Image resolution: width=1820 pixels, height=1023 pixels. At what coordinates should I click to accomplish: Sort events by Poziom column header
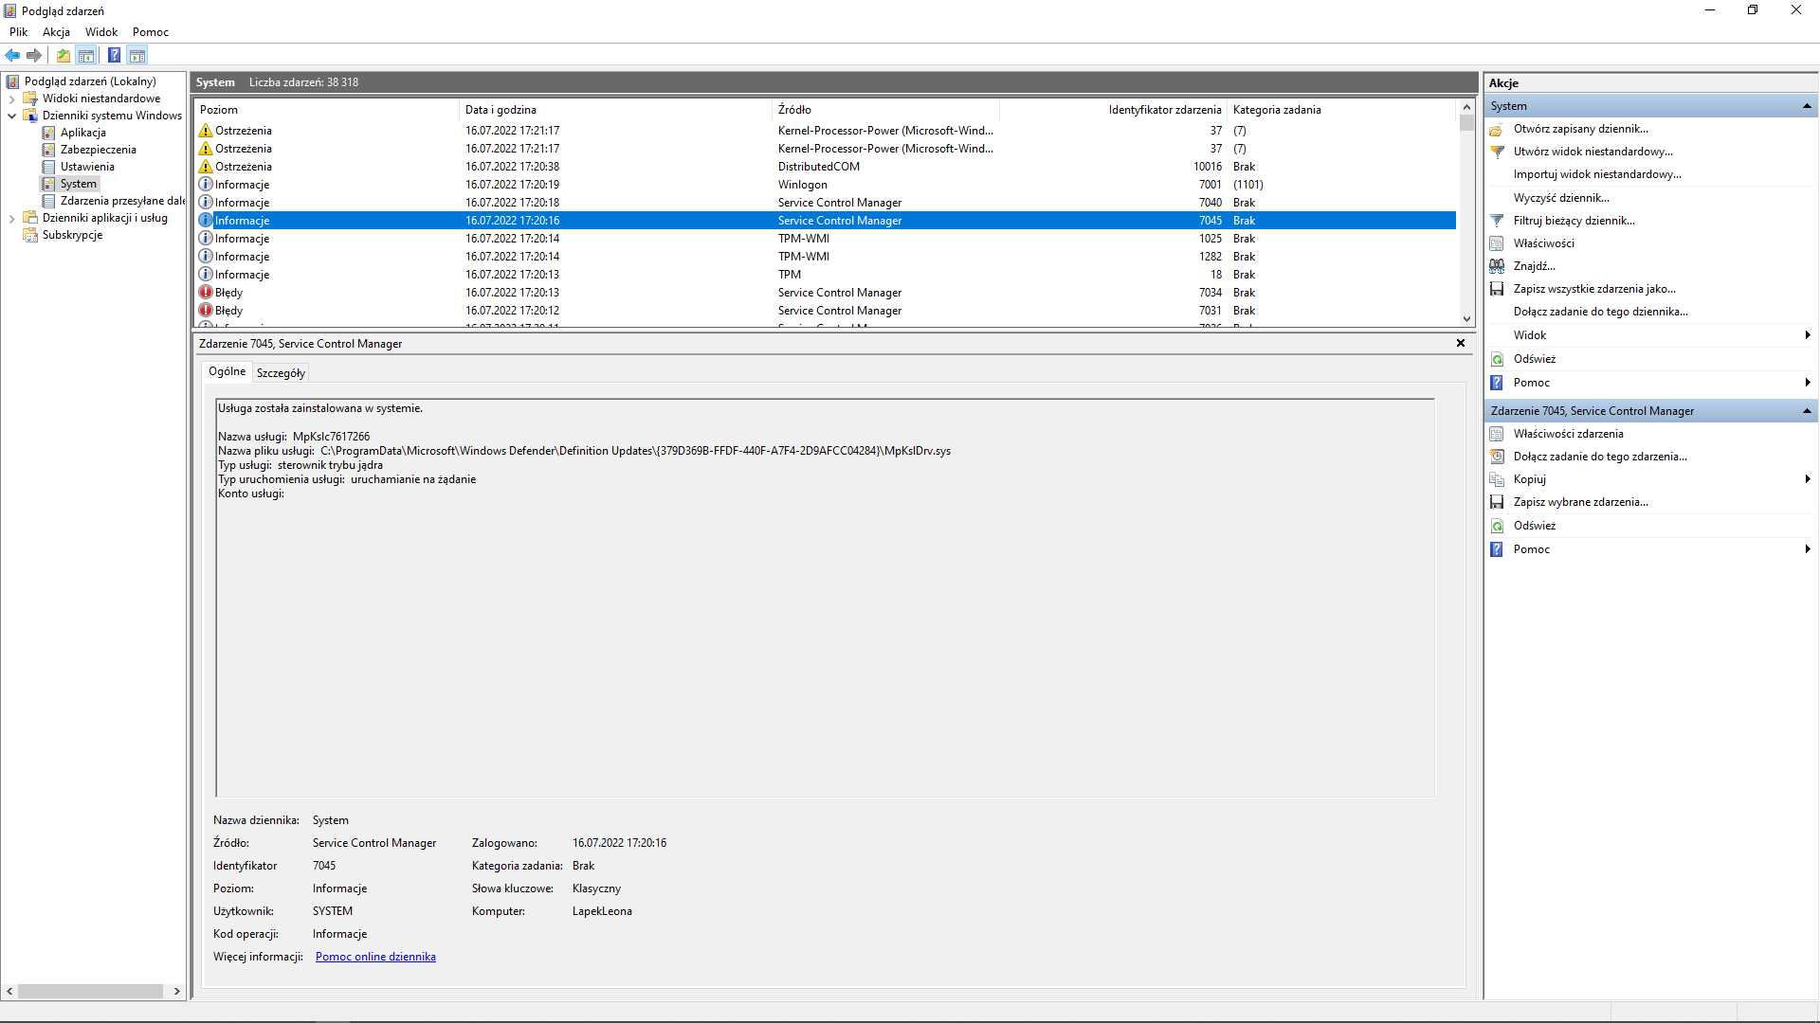click(x=327, y=110)
